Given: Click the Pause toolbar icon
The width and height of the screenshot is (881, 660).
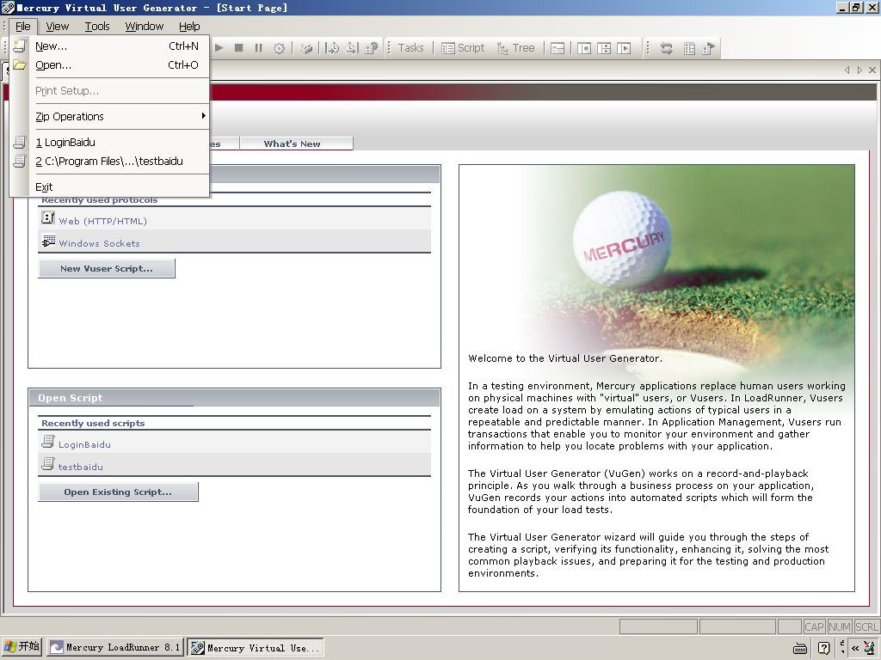Looking at the screenshot, I should point(258,48).
